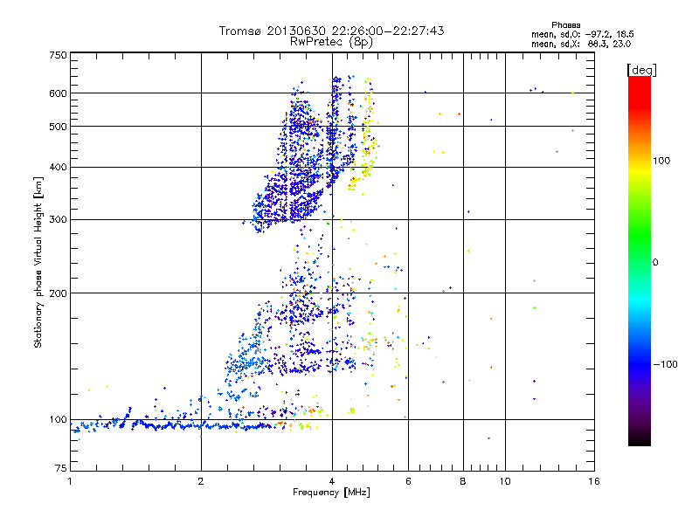
Task: Click the phase colorbar gradient
Action: click(x=640, y=261)
